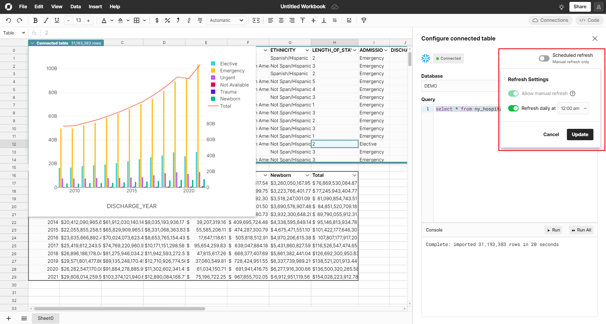Image resolution: width=606 pixels, height=324 pixels.
Task: Toggle the Allow manual refresh switch
Action: coord(513,93)
